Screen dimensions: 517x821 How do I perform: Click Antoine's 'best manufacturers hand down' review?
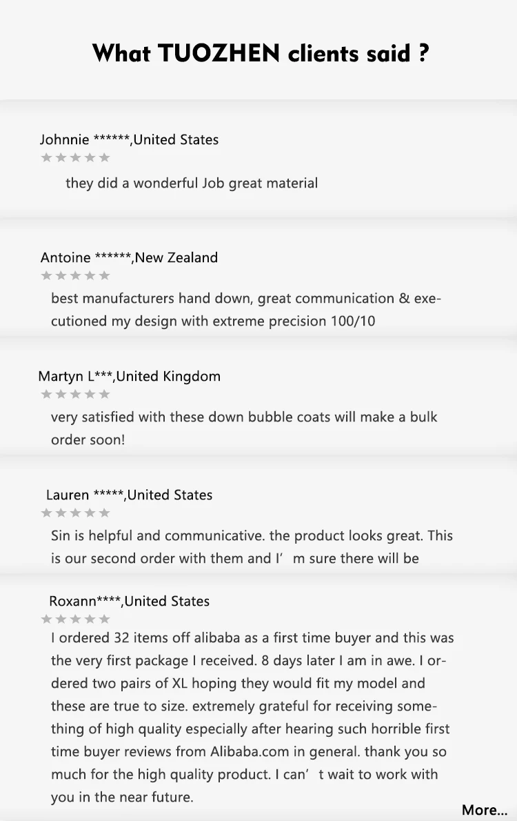245,309
